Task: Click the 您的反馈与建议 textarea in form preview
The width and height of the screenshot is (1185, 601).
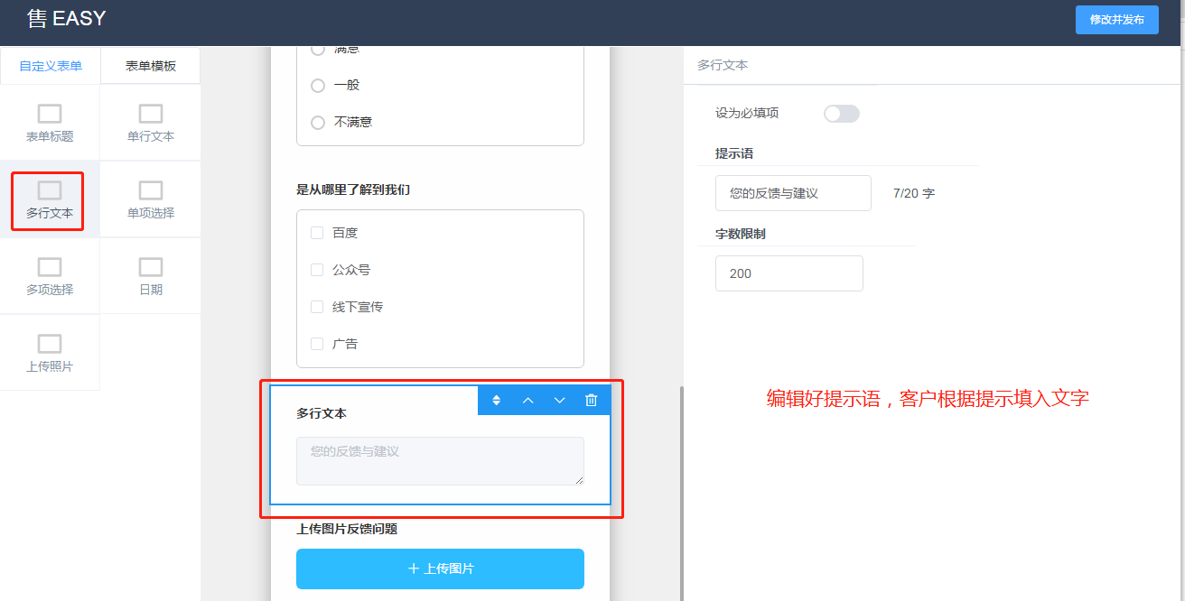Action: pos(440,461)
